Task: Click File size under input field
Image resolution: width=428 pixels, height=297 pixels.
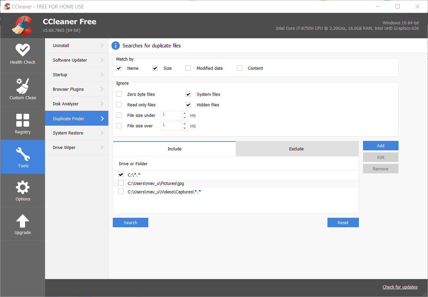Action: [171, 115]
